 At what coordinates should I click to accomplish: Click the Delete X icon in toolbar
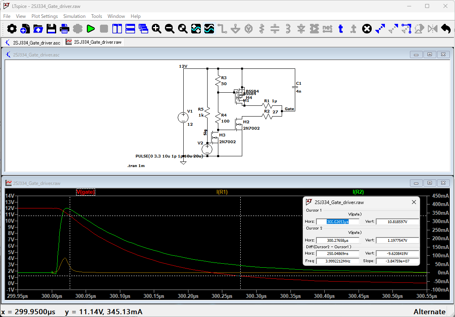click(367, 29)
